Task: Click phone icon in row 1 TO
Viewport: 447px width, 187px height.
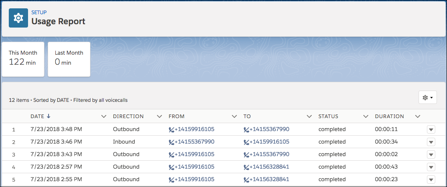Action: (246, 129)
